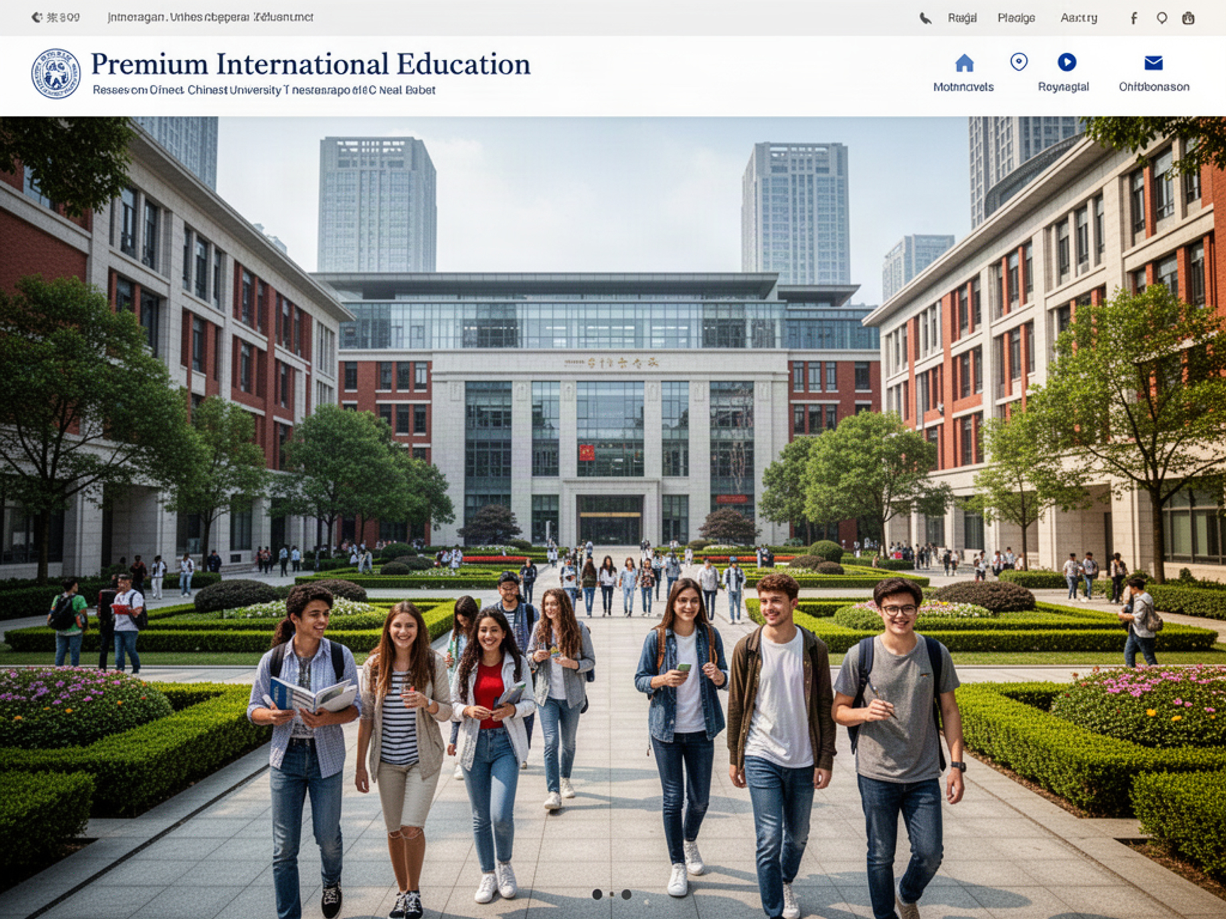Viewport: 1226px width, 919px height.
Task: Click the phone handset icon in top bar
Action: [x=925, y=19]
